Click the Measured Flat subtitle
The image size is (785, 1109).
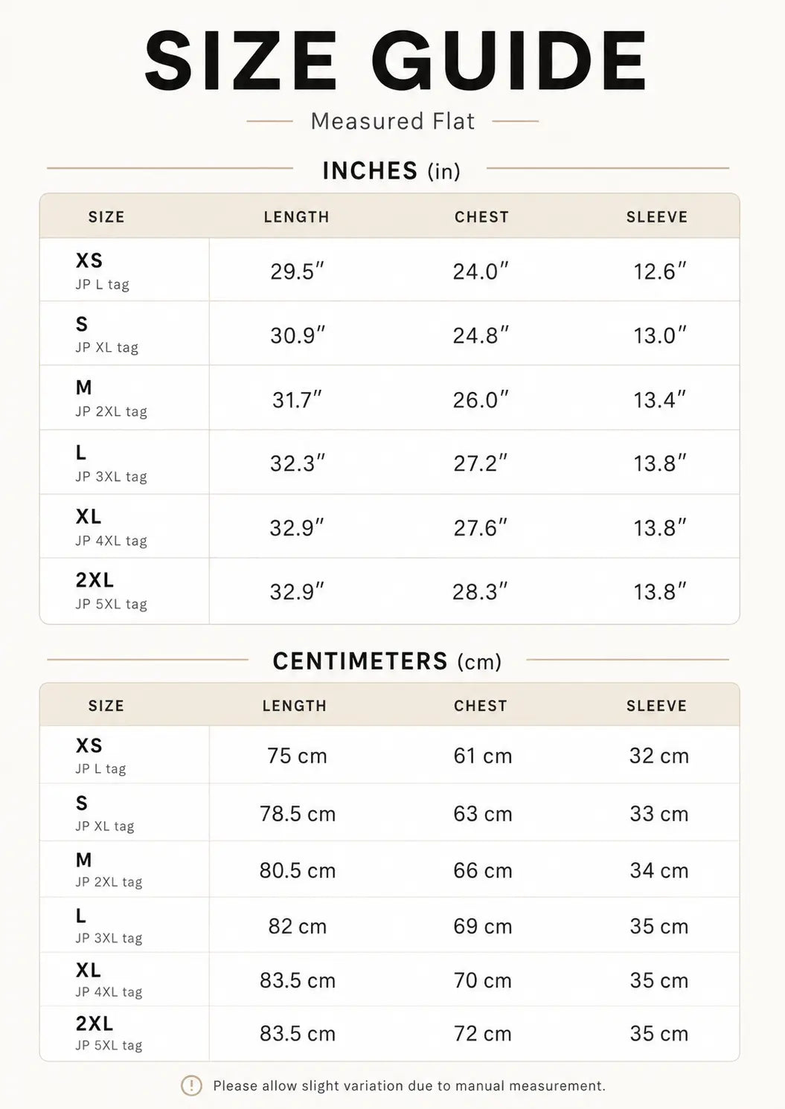(393, 121)
